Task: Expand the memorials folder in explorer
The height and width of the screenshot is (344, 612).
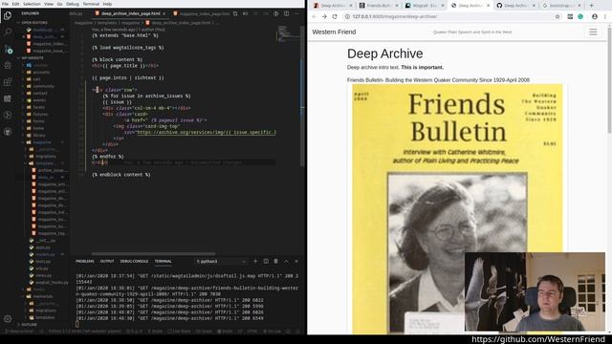Action: pyautogui.click(x=42, y=296)
